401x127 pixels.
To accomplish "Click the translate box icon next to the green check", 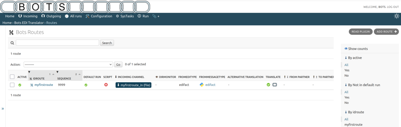I will point(275,85).
